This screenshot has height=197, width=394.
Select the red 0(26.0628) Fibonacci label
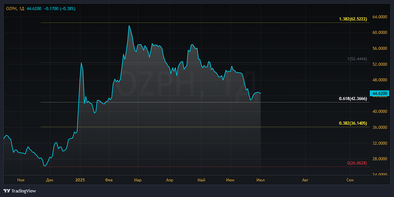tap(357, 163)
